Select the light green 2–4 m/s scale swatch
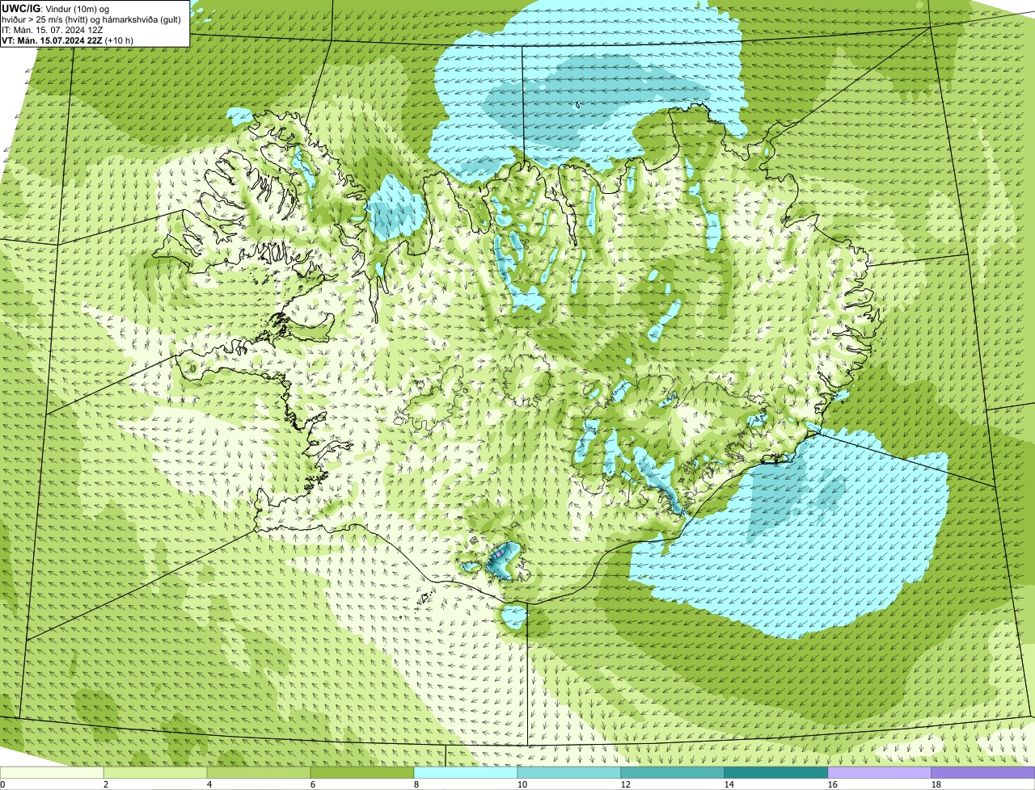Screen dimensions: 1035x790 pos(155,773)
